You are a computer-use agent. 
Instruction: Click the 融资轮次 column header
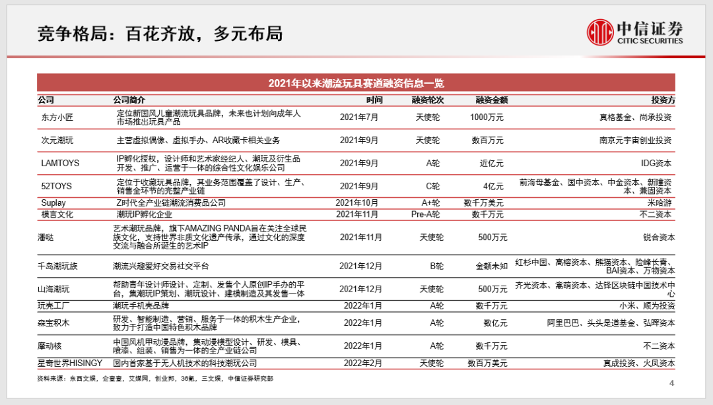click(x=428, y=100)
